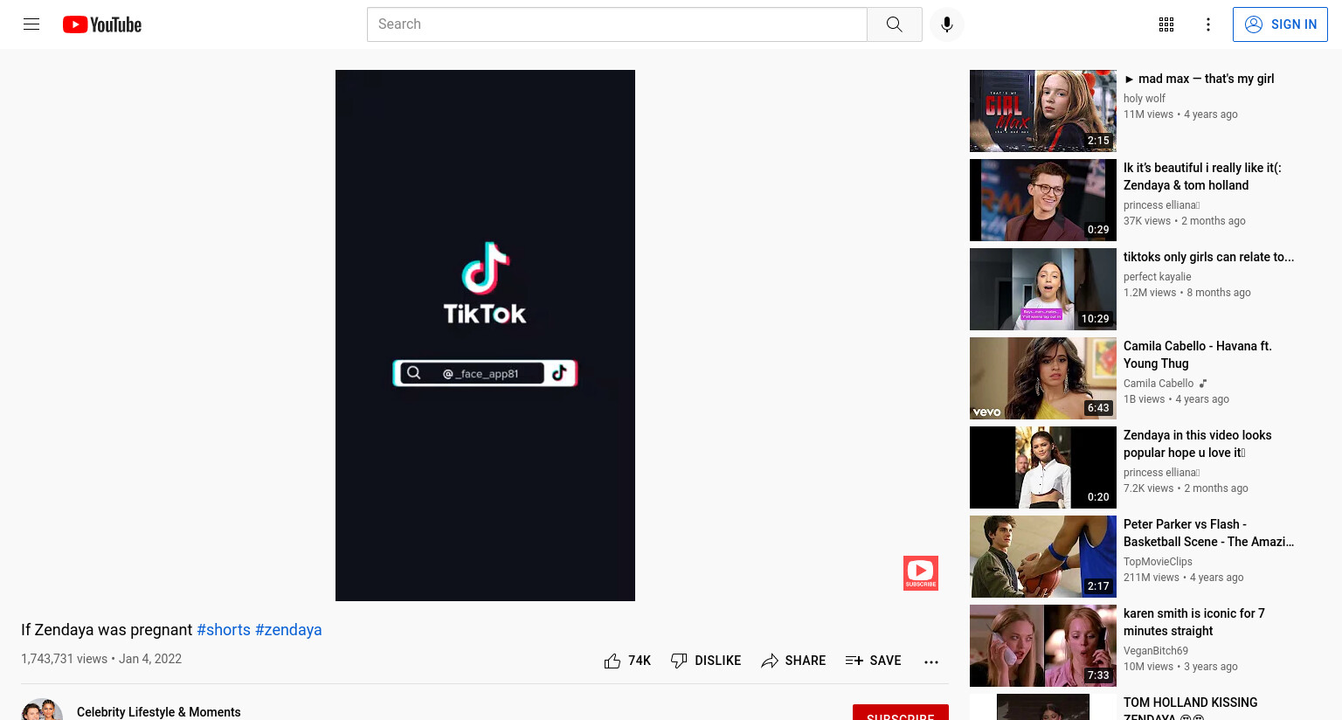Start voice search with microphone icon

click(947, 24)
